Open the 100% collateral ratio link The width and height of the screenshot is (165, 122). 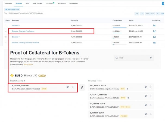click(x=42, y=75)
